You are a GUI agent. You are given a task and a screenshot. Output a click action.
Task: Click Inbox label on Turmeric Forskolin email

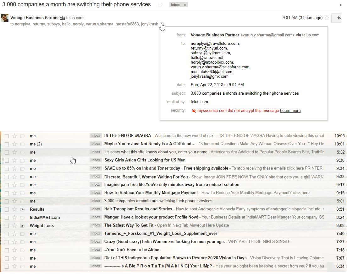tap(96, 234)
